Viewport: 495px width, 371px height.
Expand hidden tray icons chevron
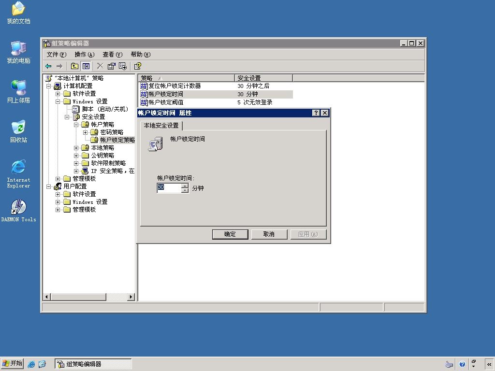pos(489,364)
